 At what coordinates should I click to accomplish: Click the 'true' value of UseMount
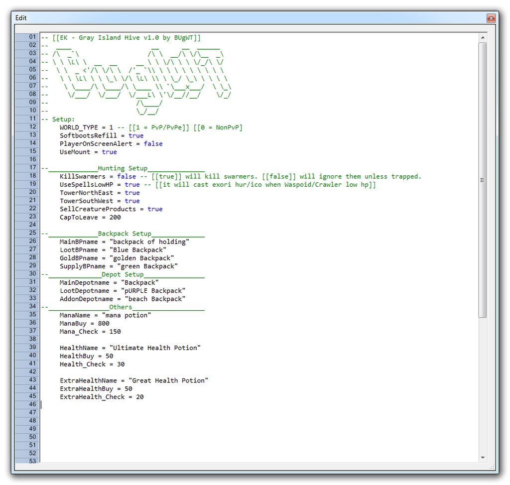(109, 152)
